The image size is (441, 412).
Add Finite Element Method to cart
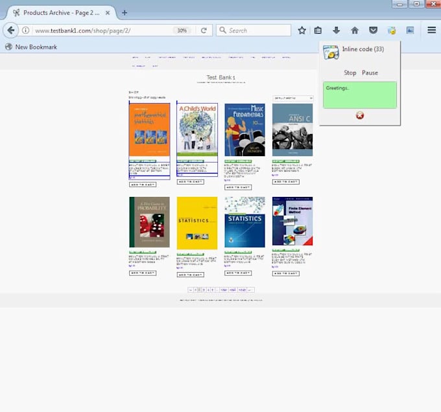point(286,273)
